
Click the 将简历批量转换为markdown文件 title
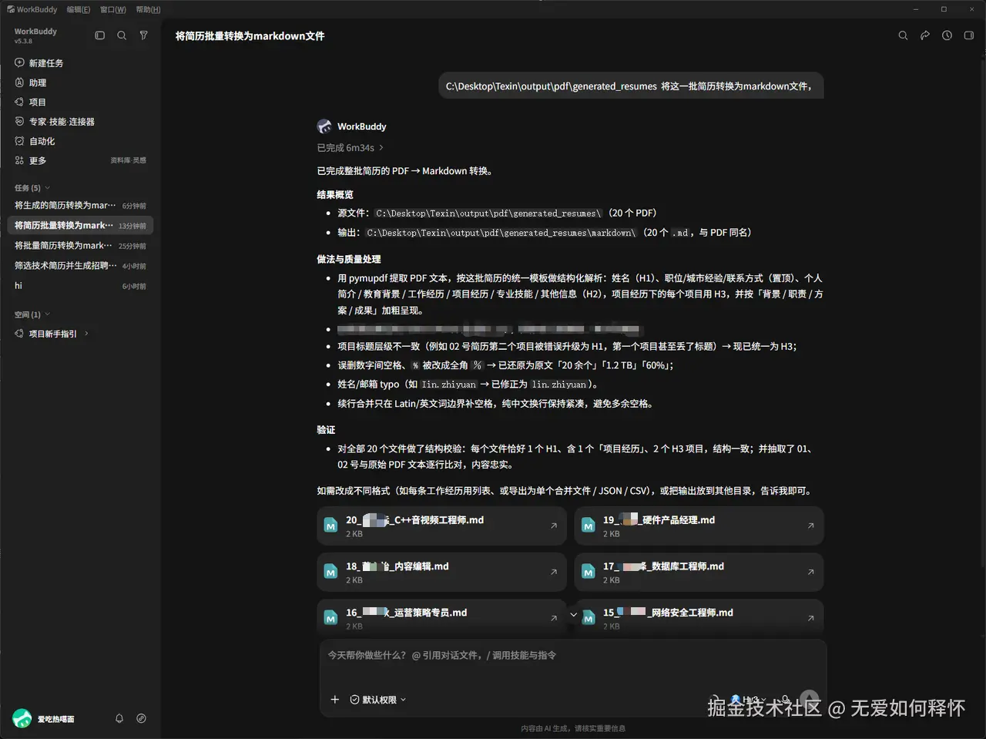point(250,35)
